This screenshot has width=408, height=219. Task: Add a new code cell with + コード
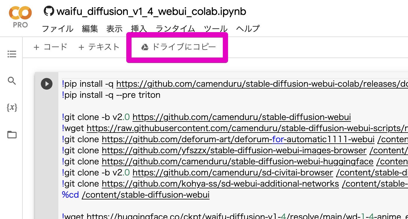(x=50, y=47)
